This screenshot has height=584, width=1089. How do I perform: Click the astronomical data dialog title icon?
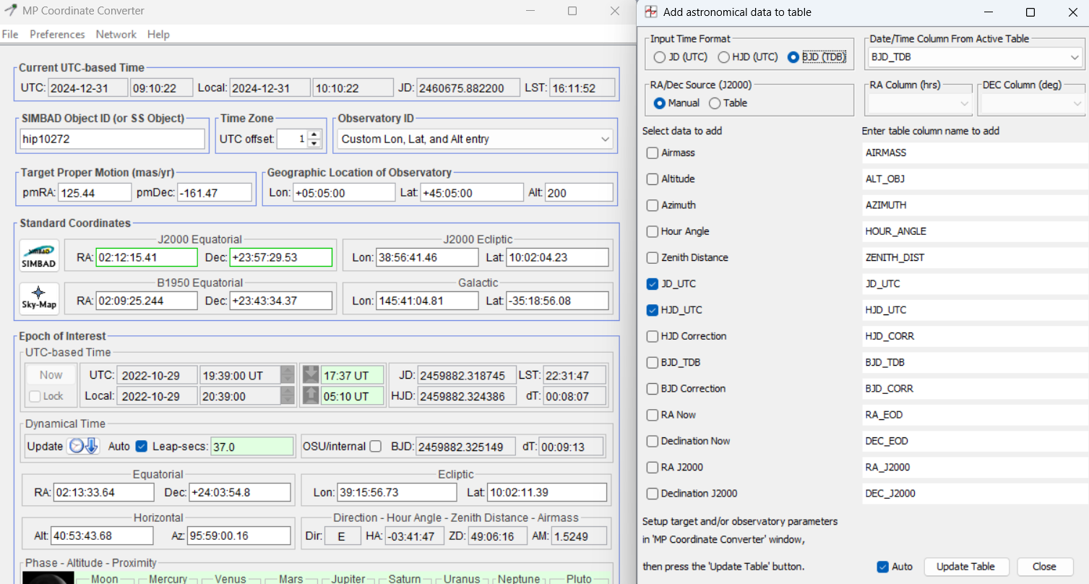tap(651, 12)
